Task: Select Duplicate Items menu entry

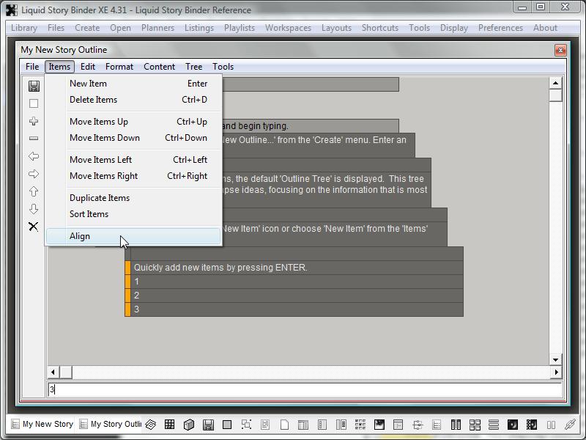Action: click(x=100, y=198)
